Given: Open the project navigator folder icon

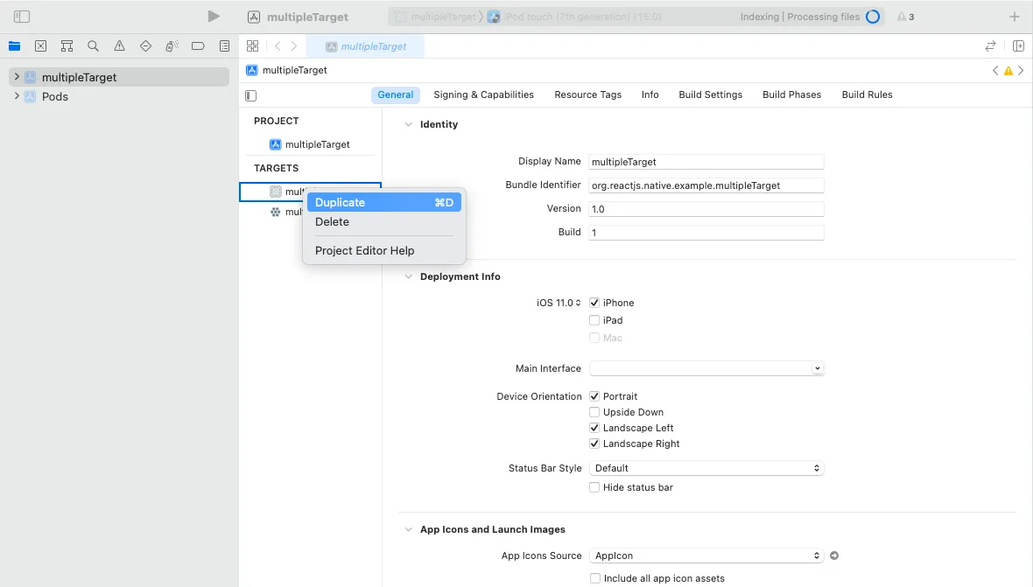Looking at the screenshot, I should [15, 46].
